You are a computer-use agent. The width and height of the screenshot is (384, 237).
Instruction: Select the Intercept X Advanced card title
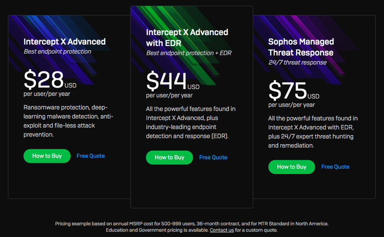click(x=65, y=42)
